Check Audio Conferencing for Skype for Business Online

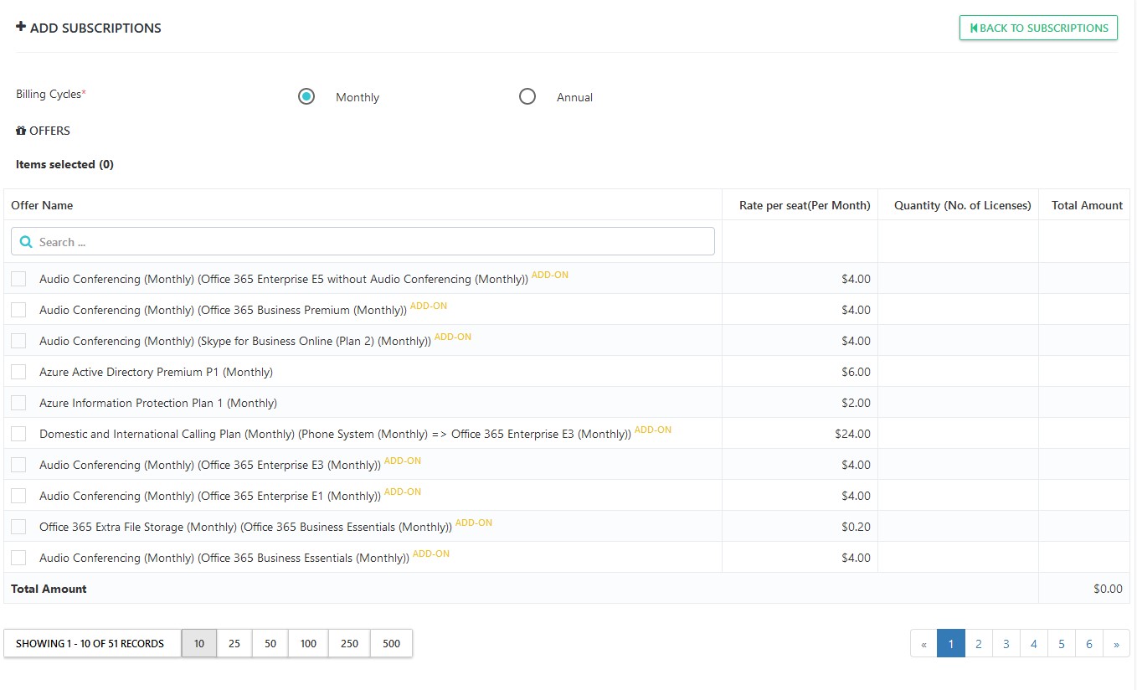(18, 341)
